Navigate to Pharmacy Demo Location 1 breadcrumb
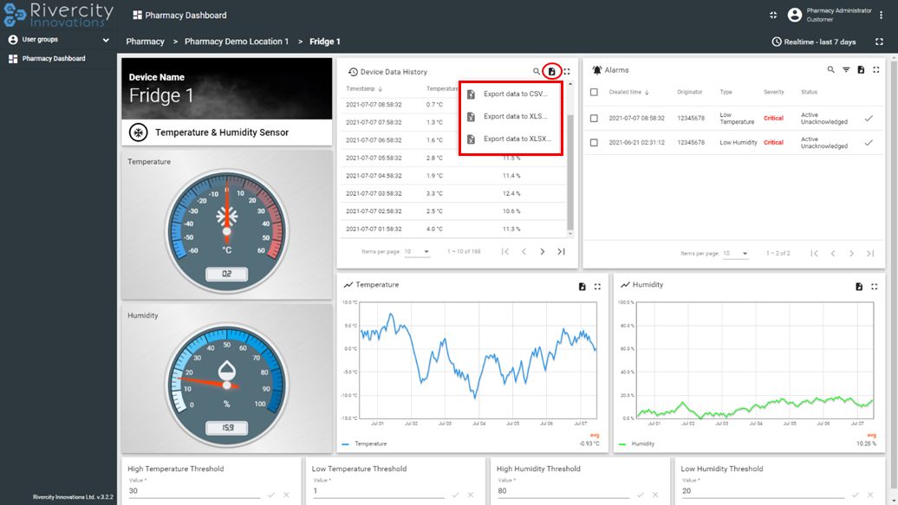 coord(237,42)
